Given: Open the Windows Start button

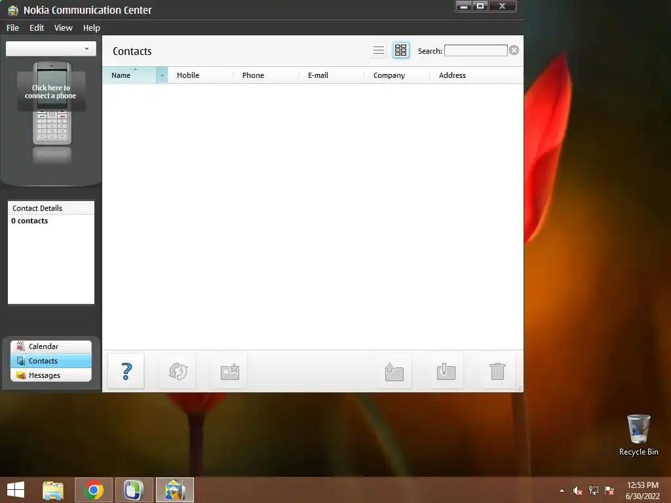Looking at the screenshot, I should click(x=16, y=490).
